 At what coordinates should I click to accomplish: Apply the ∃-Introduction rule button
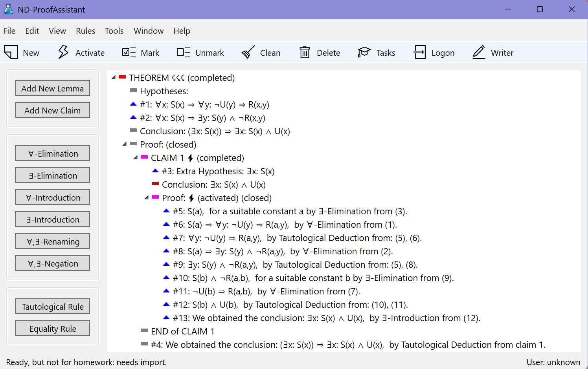pos(53,219)
